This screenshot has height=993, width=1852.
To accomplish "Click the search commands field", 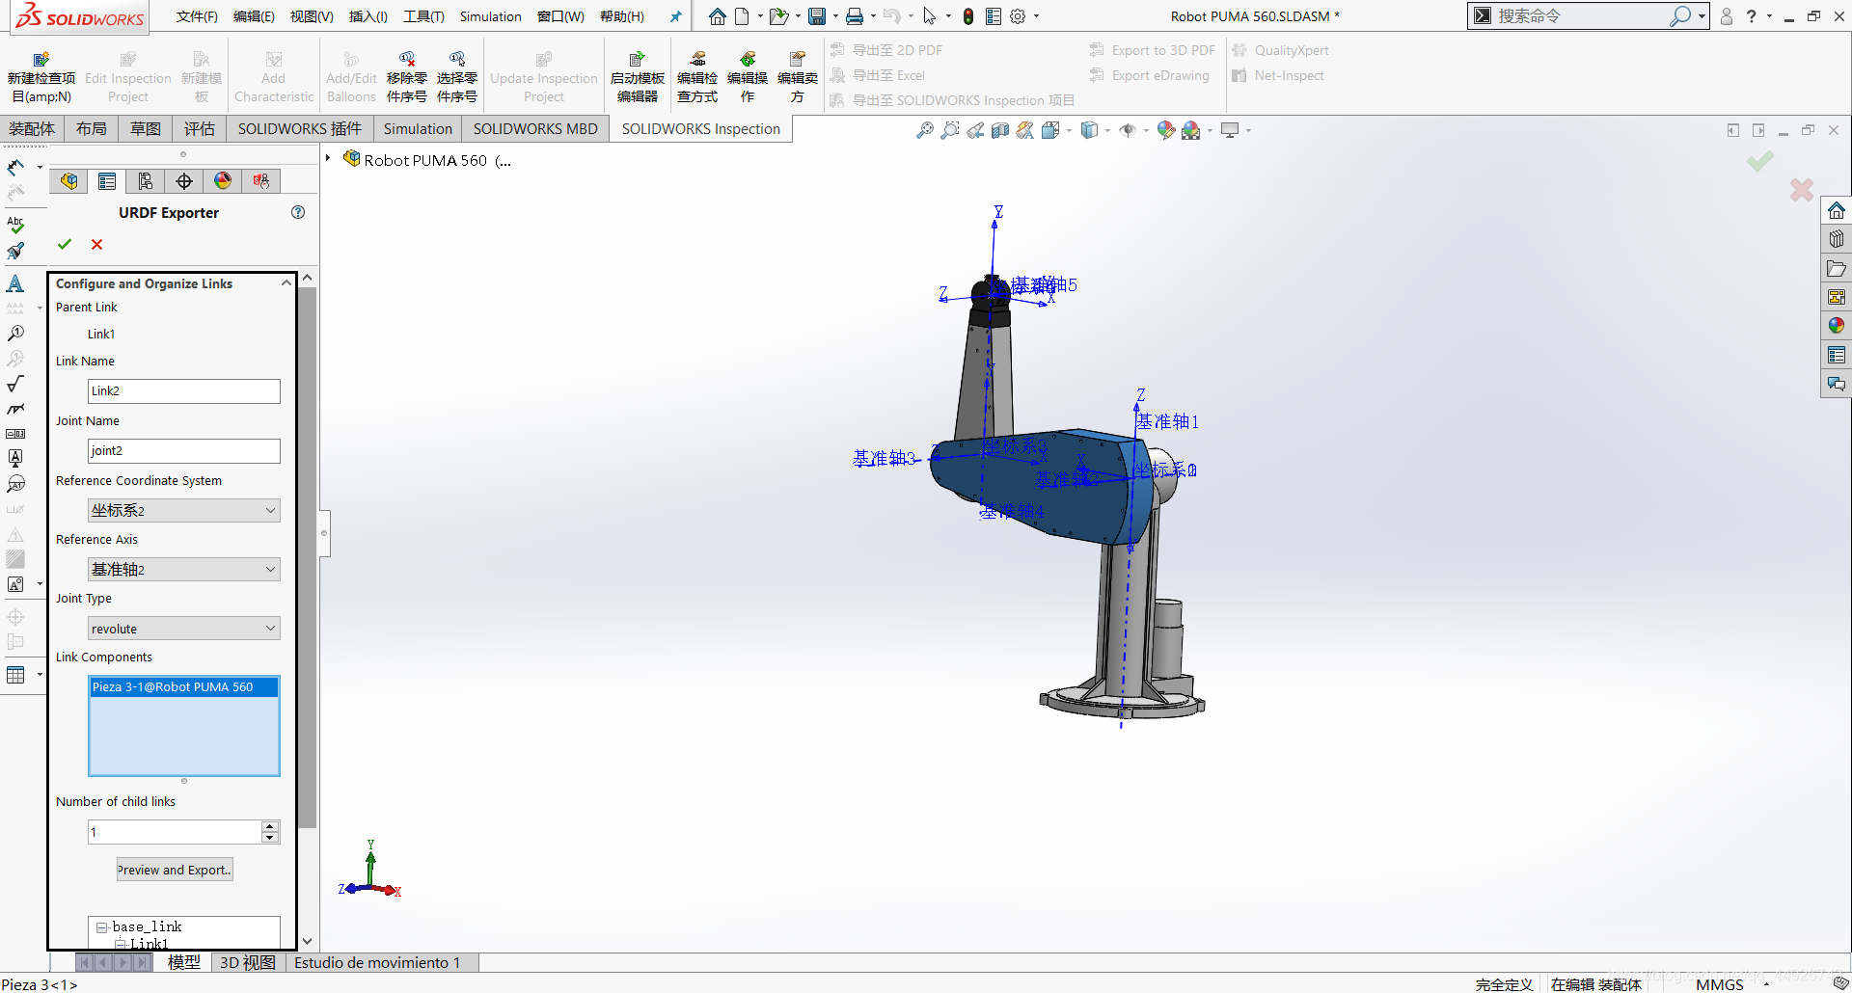I will [x=1582, y=16].
